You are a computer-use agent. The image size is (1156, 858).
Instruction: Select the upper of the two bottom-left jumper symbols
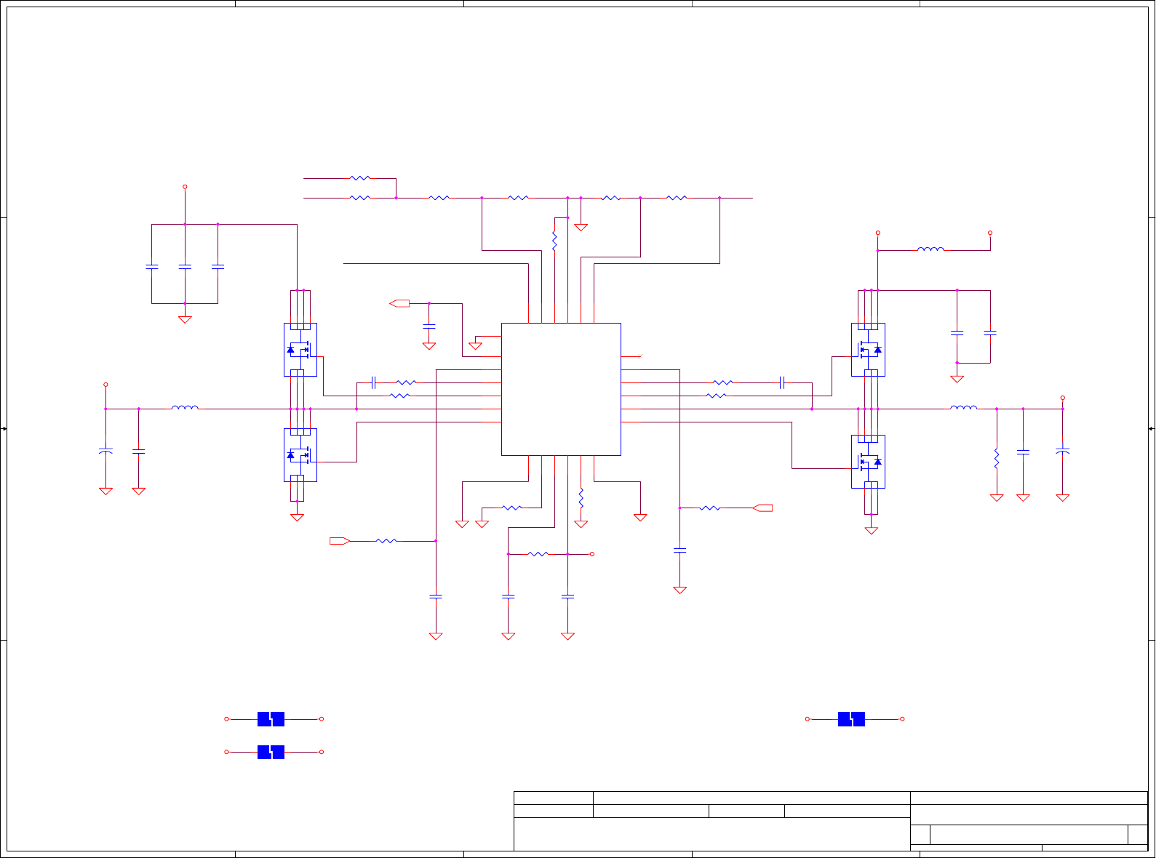[x=271, y=719]
